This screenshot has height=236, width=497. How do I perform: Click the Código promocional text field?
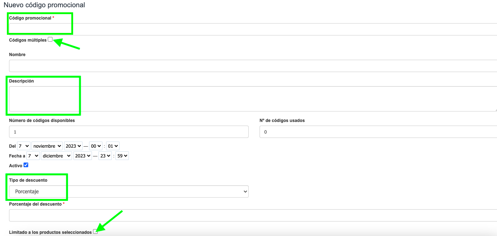(x=253, y=29)
